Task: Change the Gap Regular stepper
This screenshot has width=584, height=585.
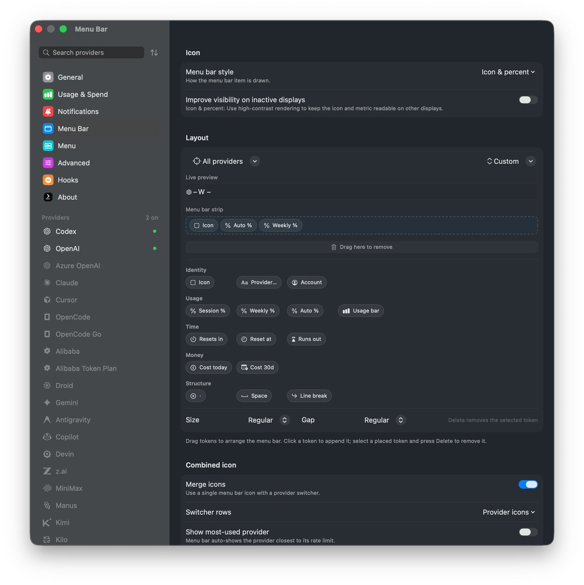Action: tap(401, 420)
